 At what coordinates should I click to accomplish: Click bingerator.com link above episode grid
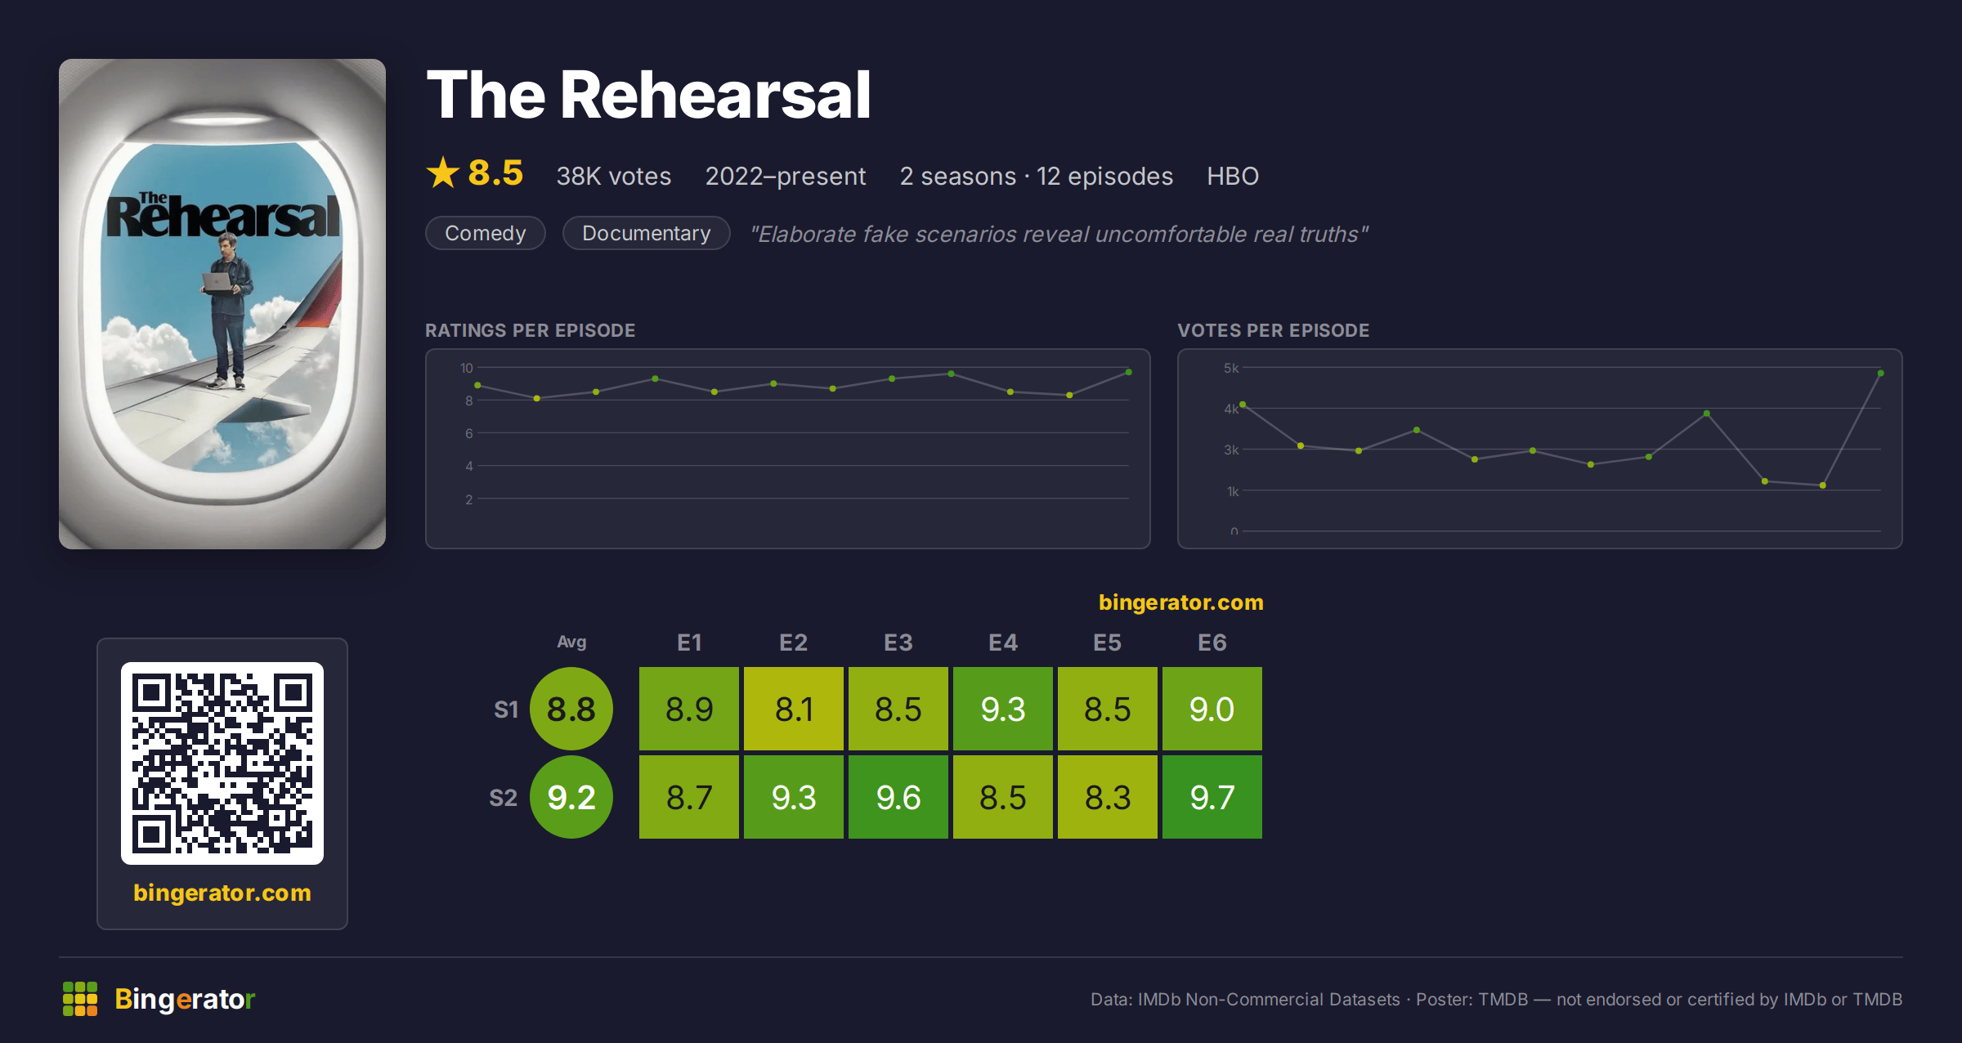point(1181,602)
